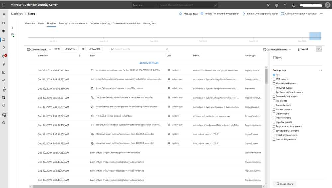Check the File events filter
This screenshot has height=188, width=332.
point(274,101)
